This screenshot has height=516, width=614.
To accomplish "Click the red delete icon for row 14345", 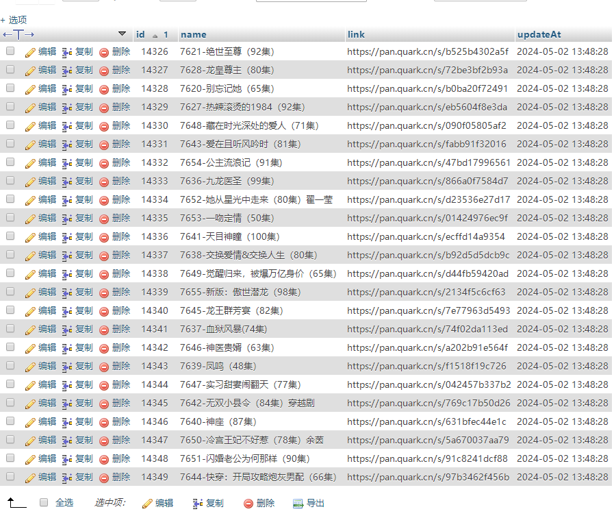I will 104,404.
